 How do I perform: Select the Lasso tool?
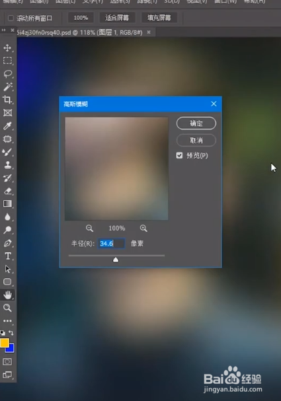click(7, 73)
